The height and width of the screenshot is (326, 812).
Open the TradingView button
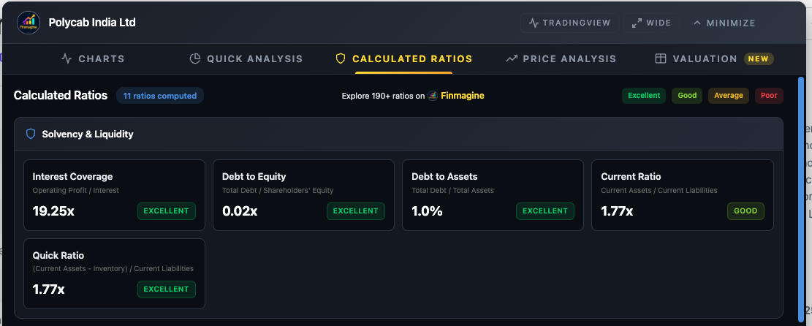point(569,23)
